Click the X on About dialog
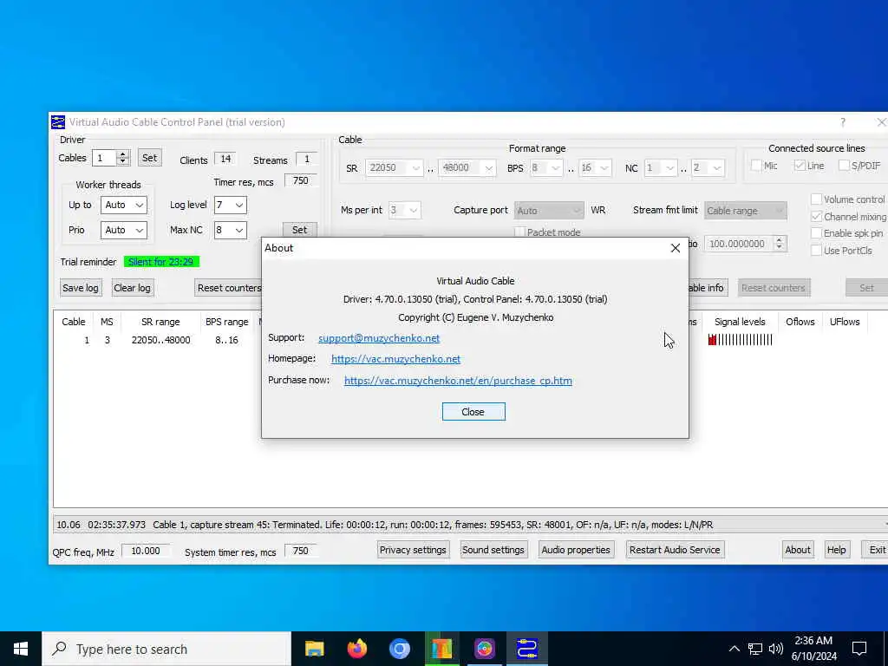The height and width of the screenshot is (666, 888). [675, 248]
